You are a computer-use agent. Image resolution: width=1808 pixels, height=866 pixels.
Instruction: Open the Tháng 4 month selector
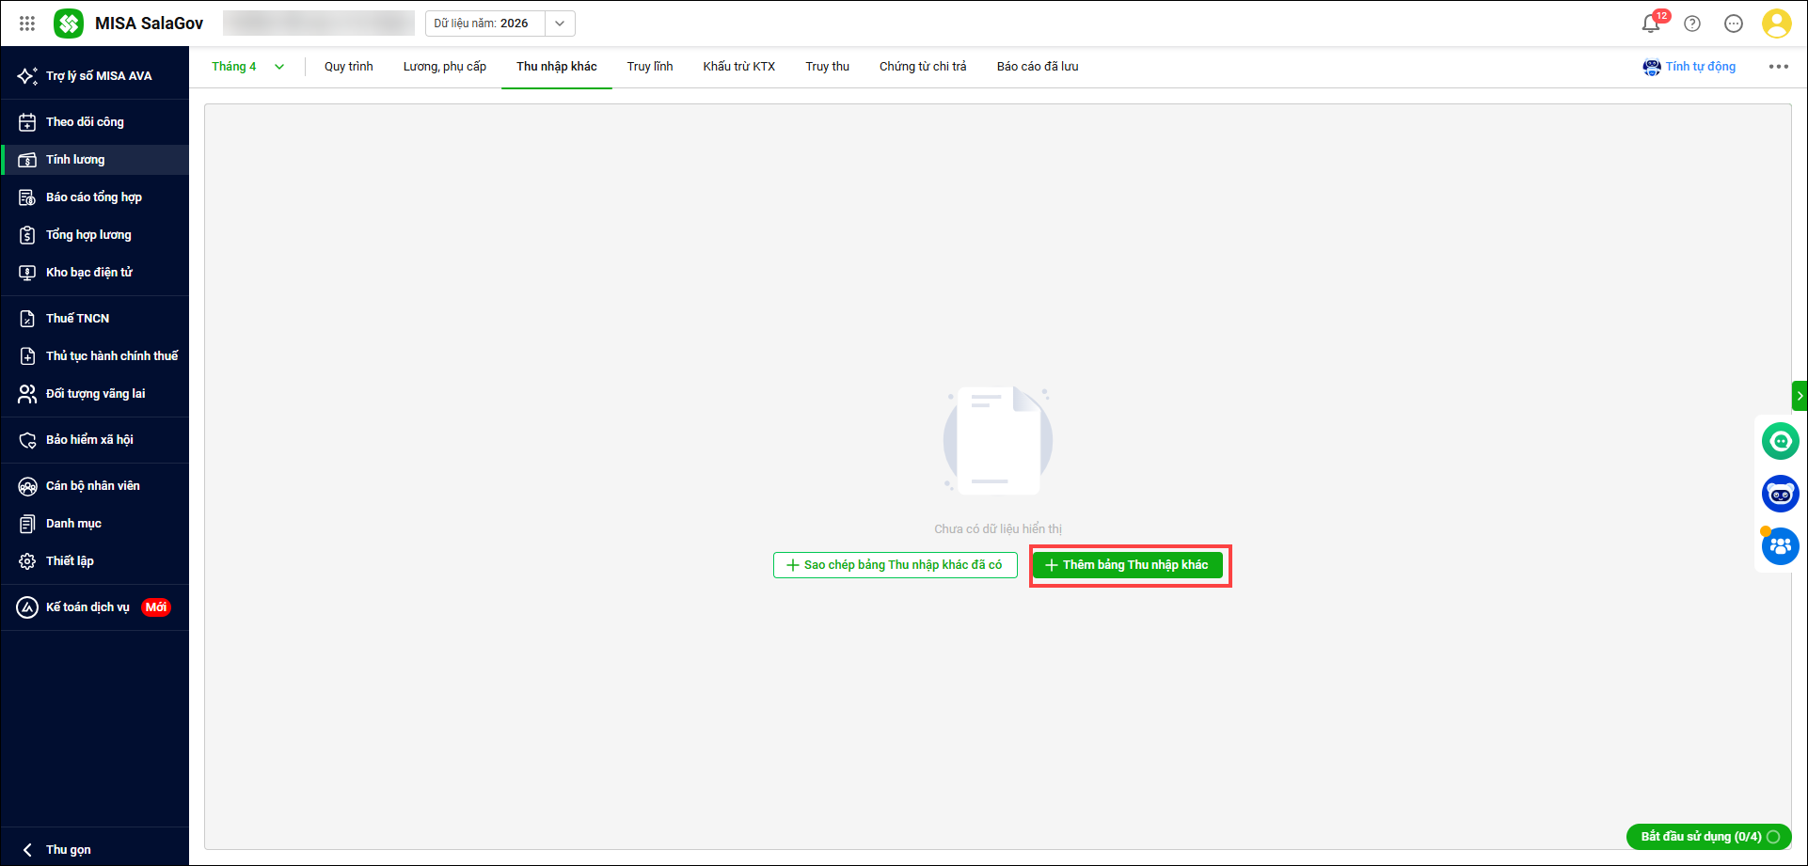247,67
